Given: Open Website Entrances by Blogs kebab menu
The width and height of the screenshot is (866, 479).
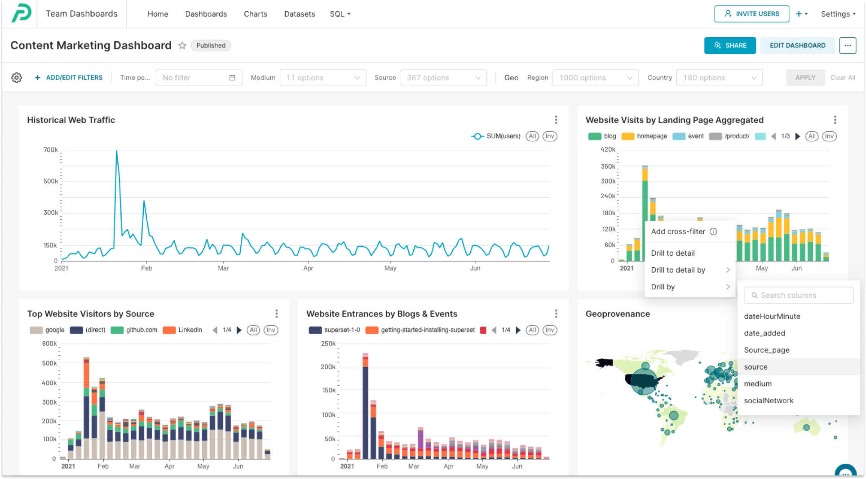Looking at the screenshot, I should pyautogui.click(x=556, y=314).
